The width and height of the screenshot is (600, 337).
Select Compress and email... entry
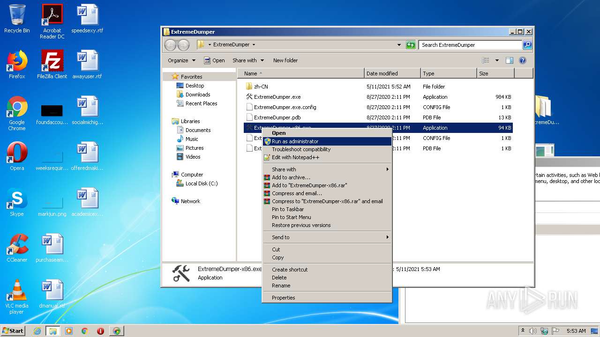(x=327, y=193)
